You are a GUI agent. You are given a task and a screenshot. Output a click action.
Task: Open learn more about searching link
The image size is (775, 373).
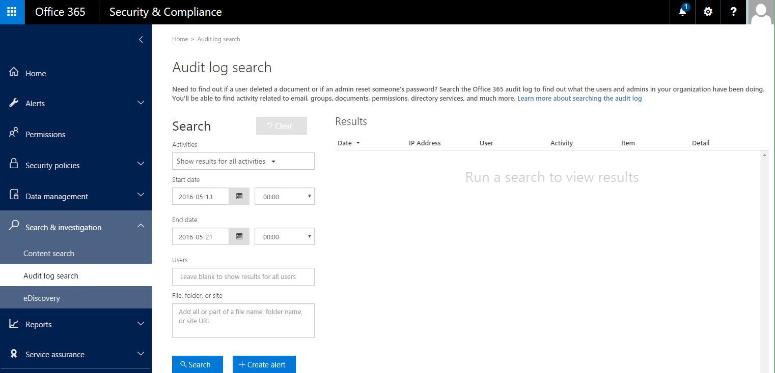tap(579, 98)
